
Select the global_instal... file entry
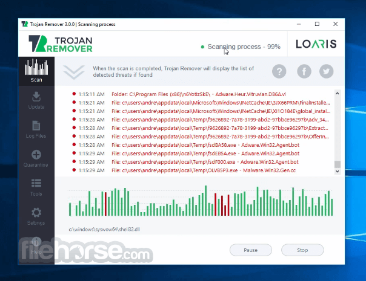click(201, 111)
